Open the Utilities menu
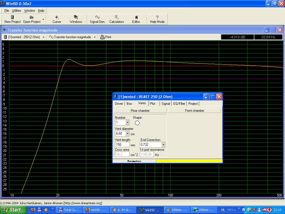The height and width of the screenshot is (214, 285). tap(16, 11)
